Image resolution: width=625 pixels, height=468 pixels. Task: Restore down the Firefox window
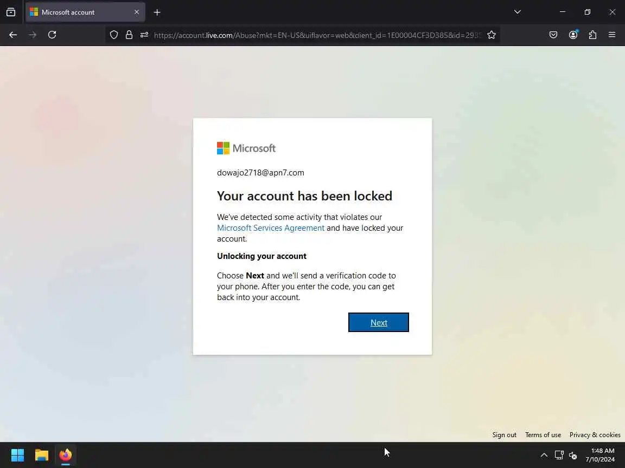(587, 12)
